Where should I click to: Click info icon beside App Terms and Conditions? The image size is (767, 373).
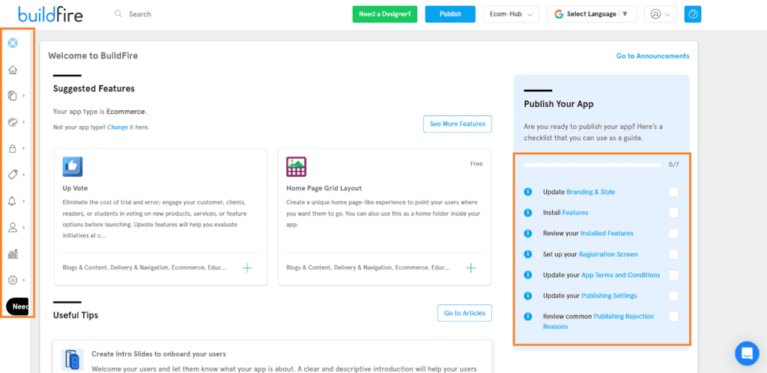tap(528, 275)
